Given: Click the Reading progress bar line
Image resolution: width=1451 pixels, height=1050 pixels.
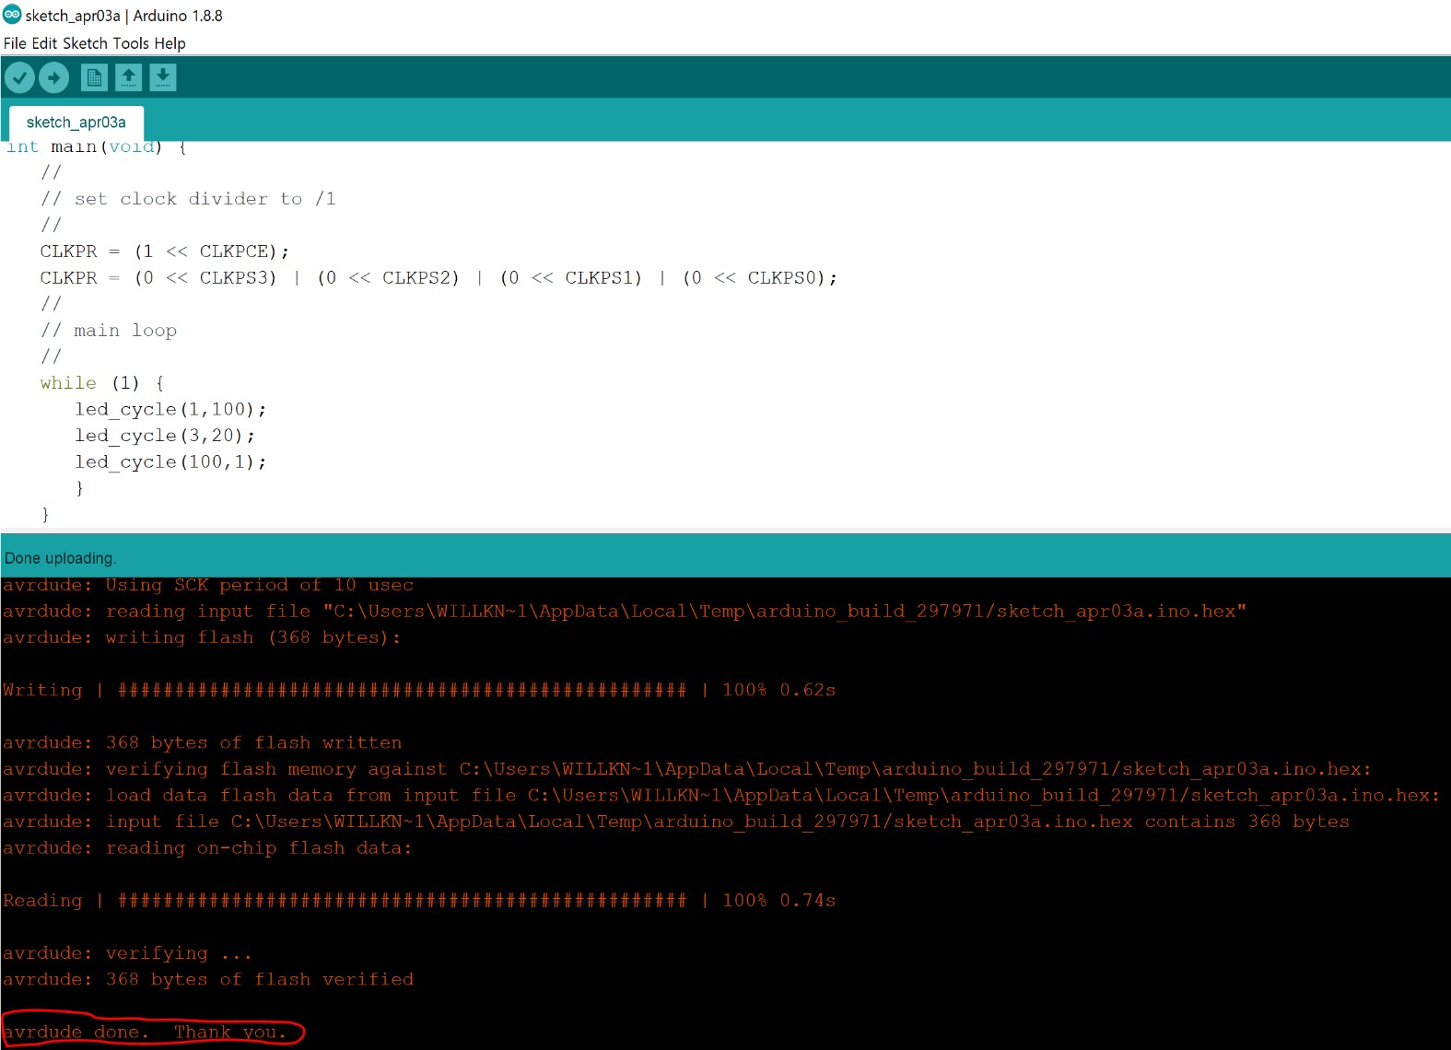Looking at the screenshot, I should pyautogui.click(x=419, y=900).
